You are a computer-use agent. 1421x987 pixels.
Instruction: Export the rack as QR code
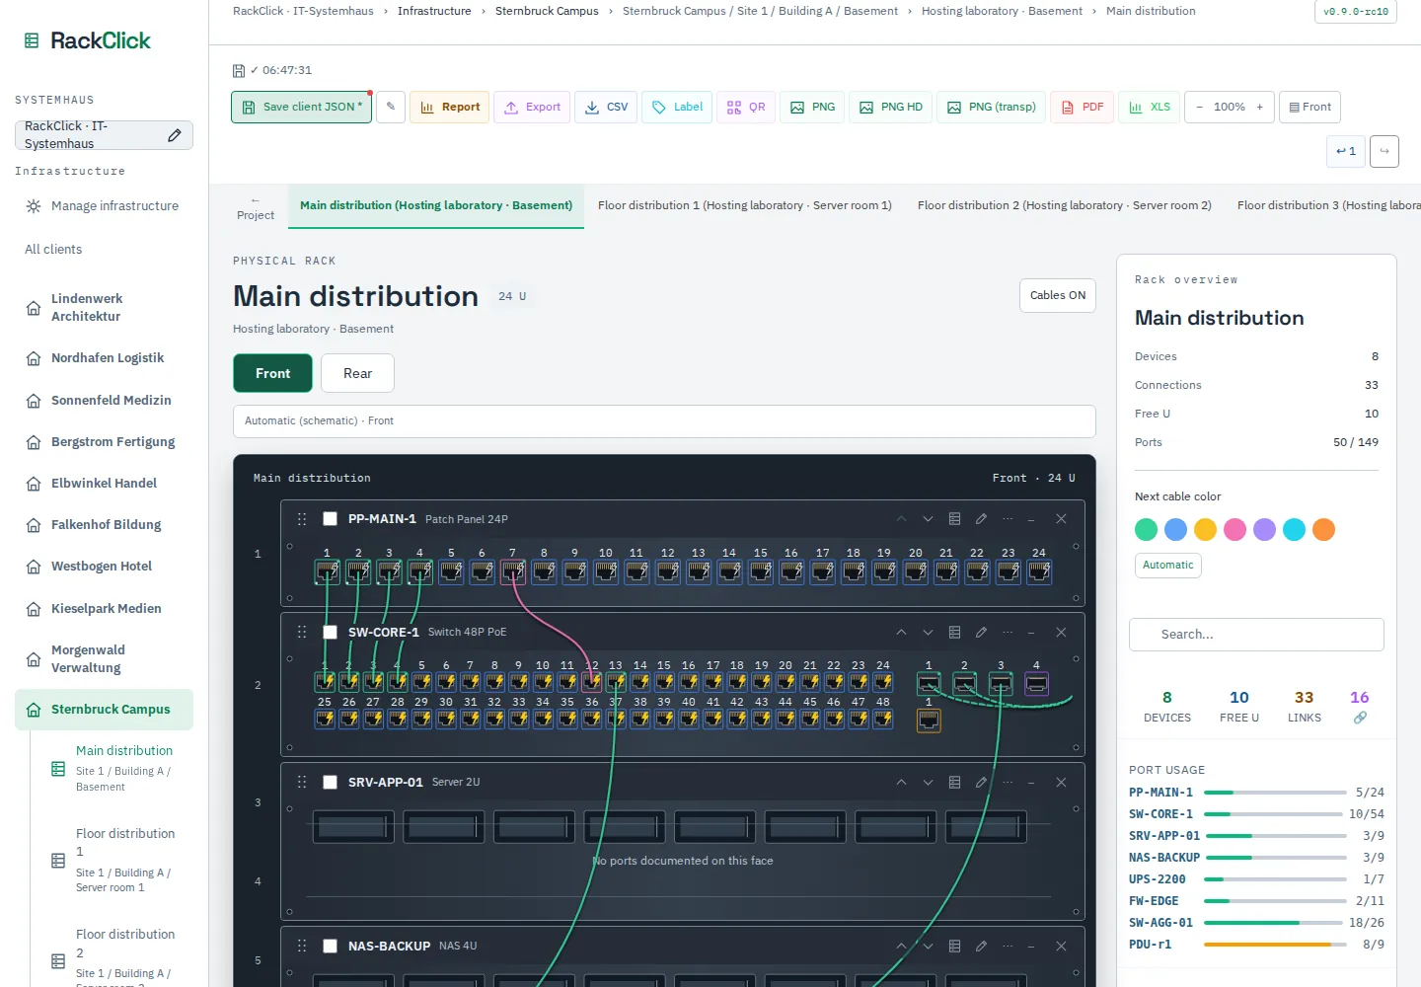pyautogui.click(x=746, y=107)
